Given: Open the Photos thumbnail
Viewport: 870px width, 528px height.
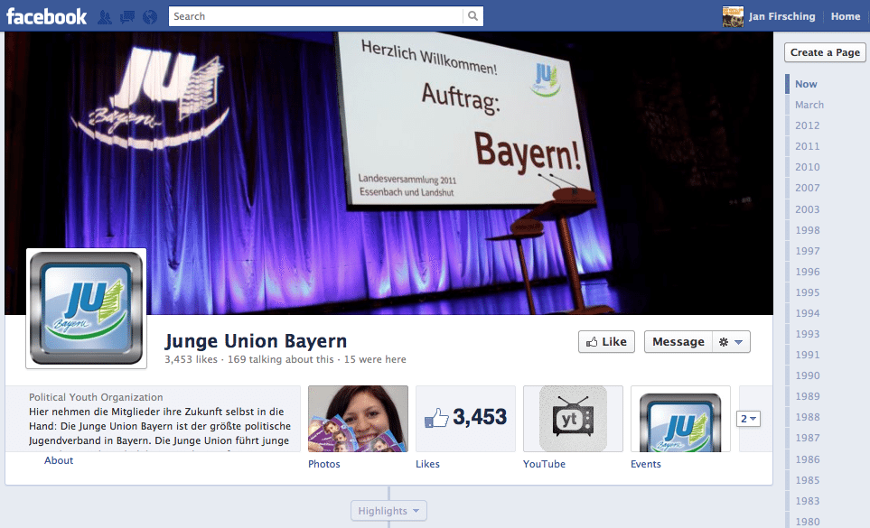Looking at the screenshot, I should (358, 419).
